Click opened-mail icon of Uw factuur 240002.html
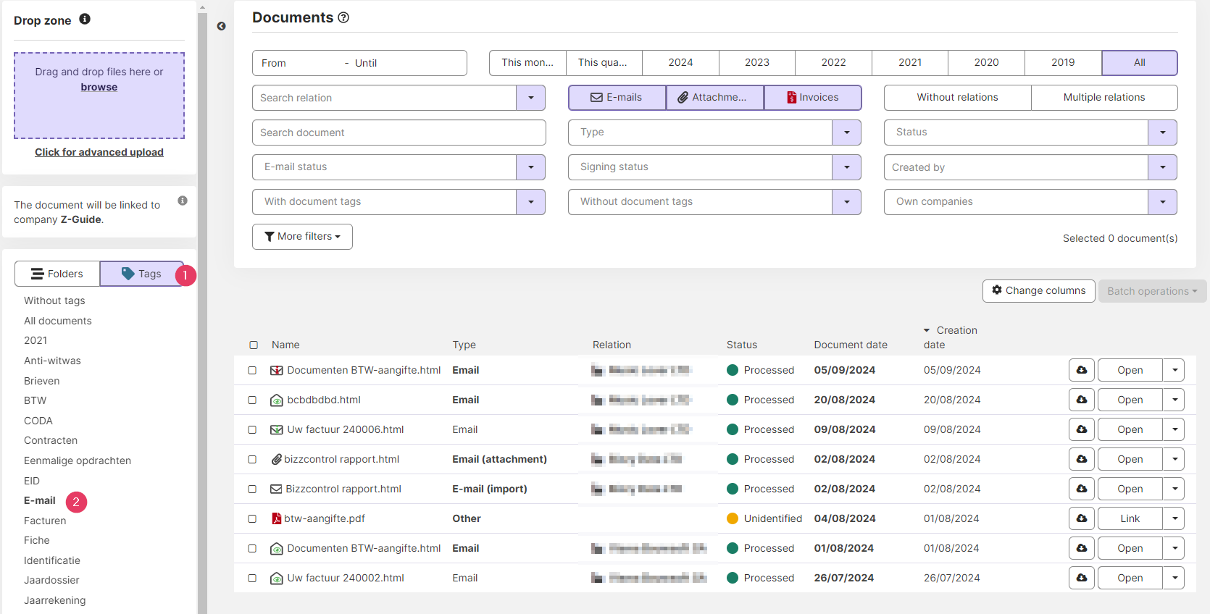 pos(276,578)
